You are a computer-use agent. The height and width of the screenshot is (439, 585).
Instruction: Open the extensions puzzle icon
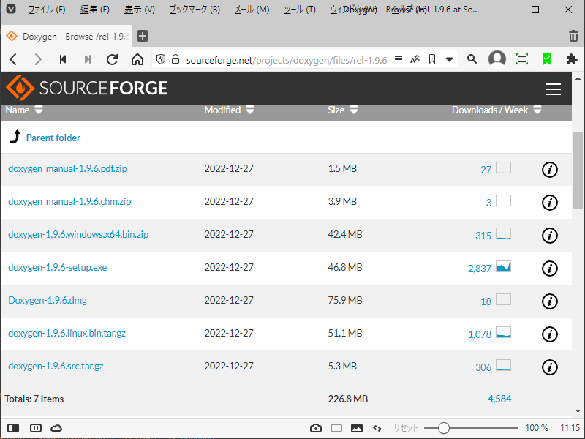click(x=572, y=59)
